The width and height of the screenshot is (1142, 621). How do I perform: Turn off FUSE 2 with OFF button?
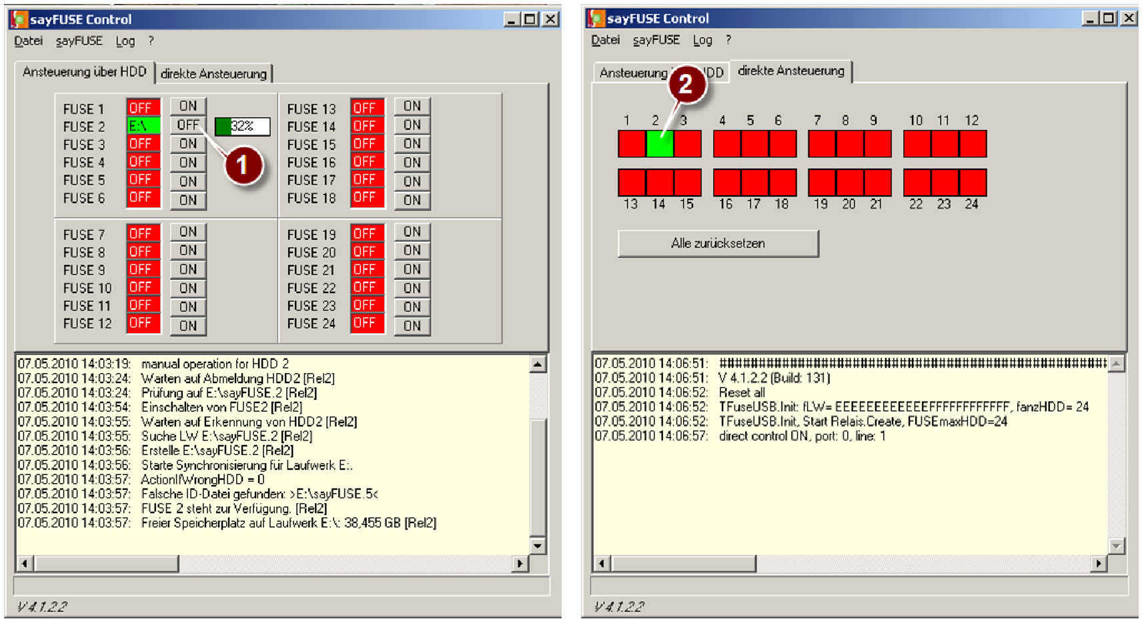coord(188,125)
